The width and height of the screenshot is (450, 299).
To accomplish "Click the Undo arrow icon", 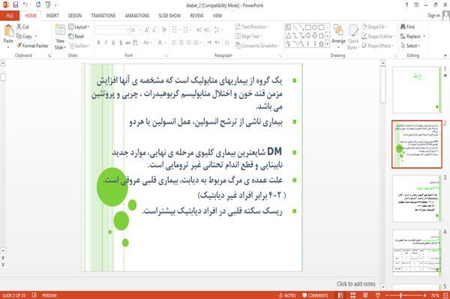I will point(25,5).
